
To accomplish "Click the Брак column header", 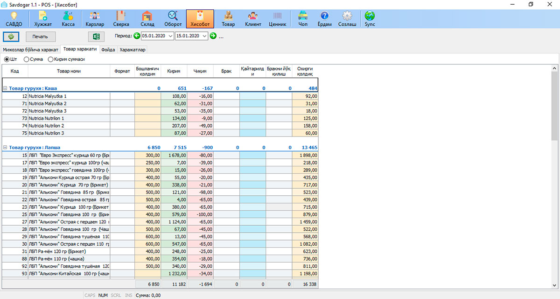I will coord(227,71).
